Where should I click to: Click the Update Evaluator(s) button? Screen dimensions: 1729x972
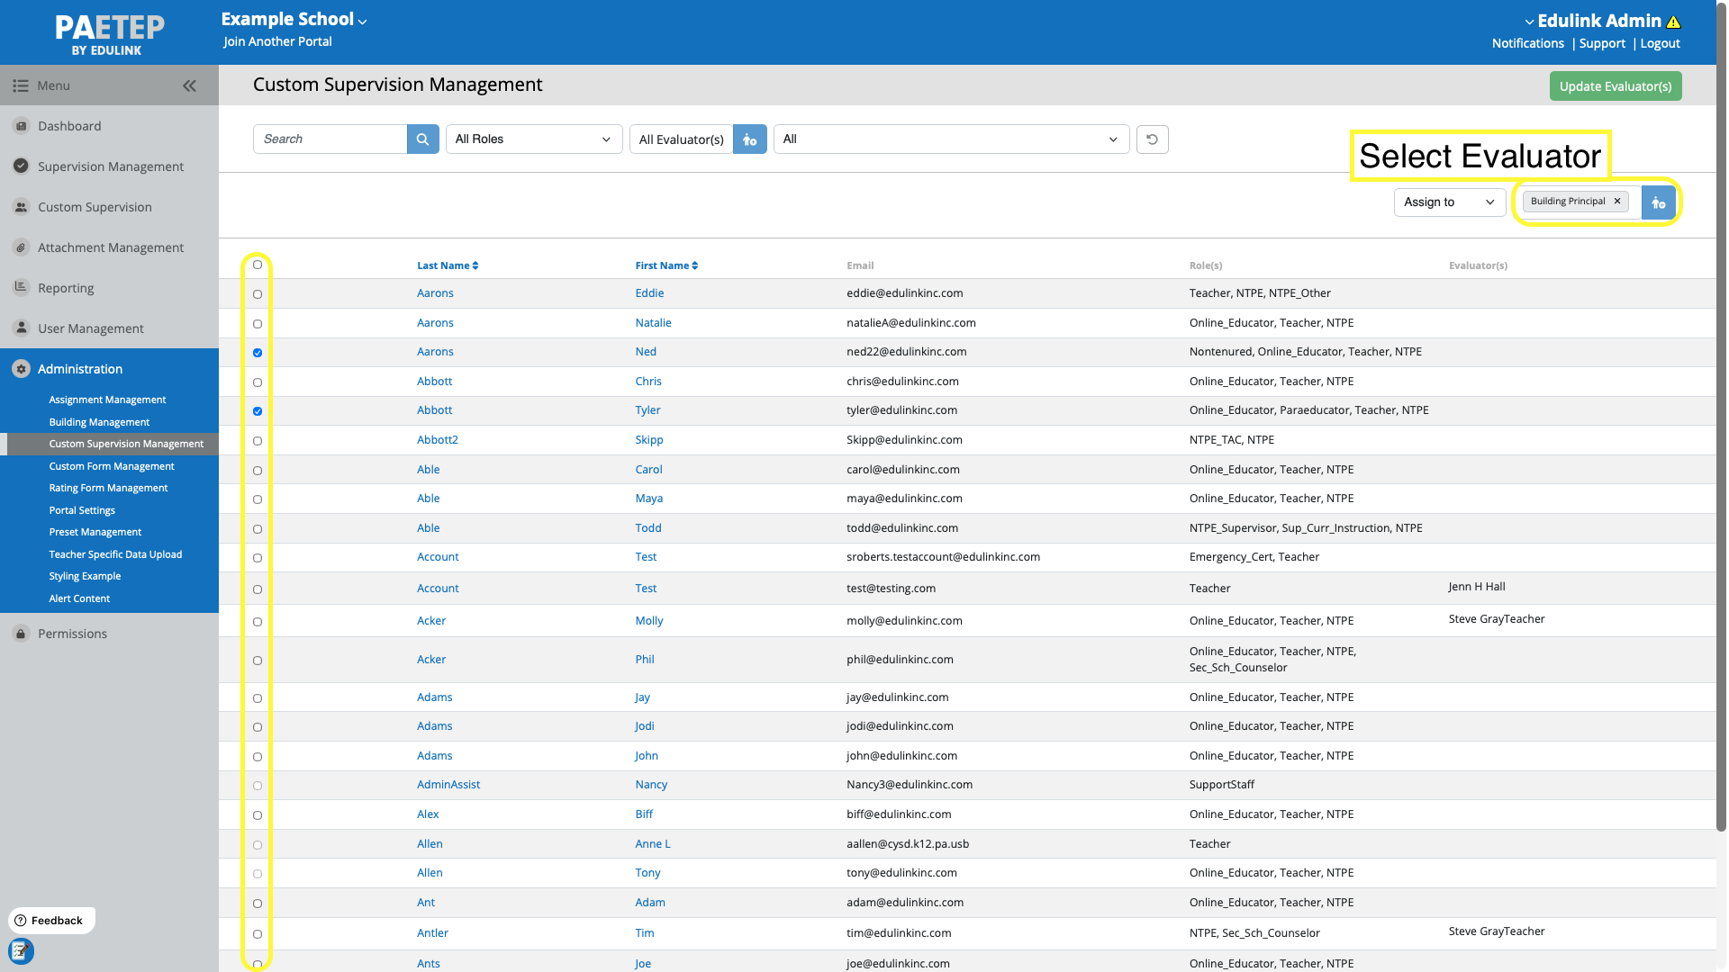[1615, 86]
